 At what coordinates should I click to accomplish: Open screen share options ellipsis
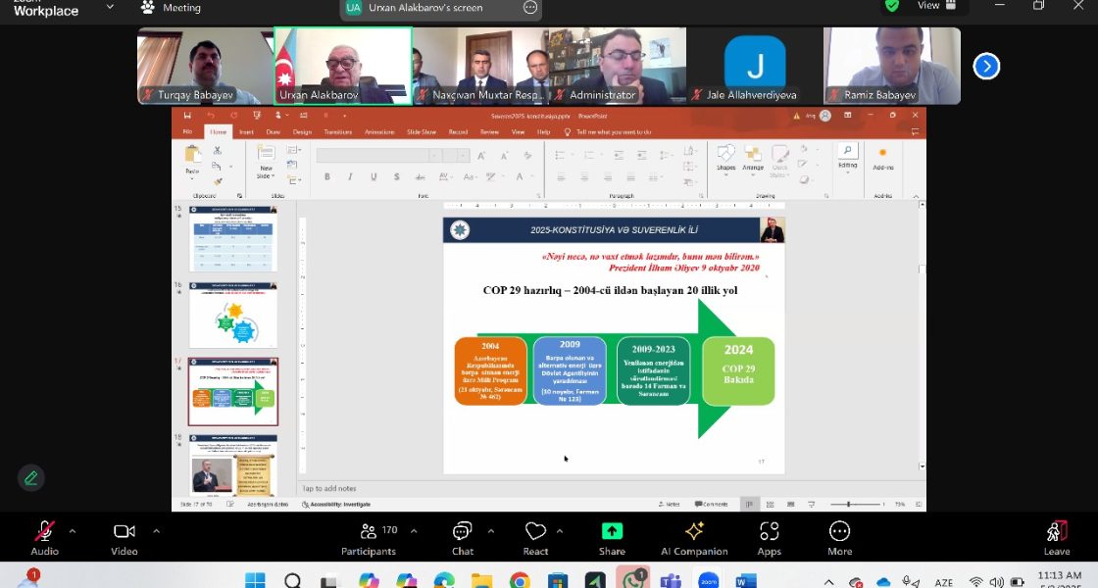coord(530,7)
